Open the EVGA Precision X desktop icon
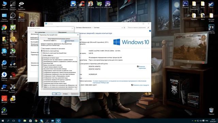This screenshot has width=218, height=123. 13,88
